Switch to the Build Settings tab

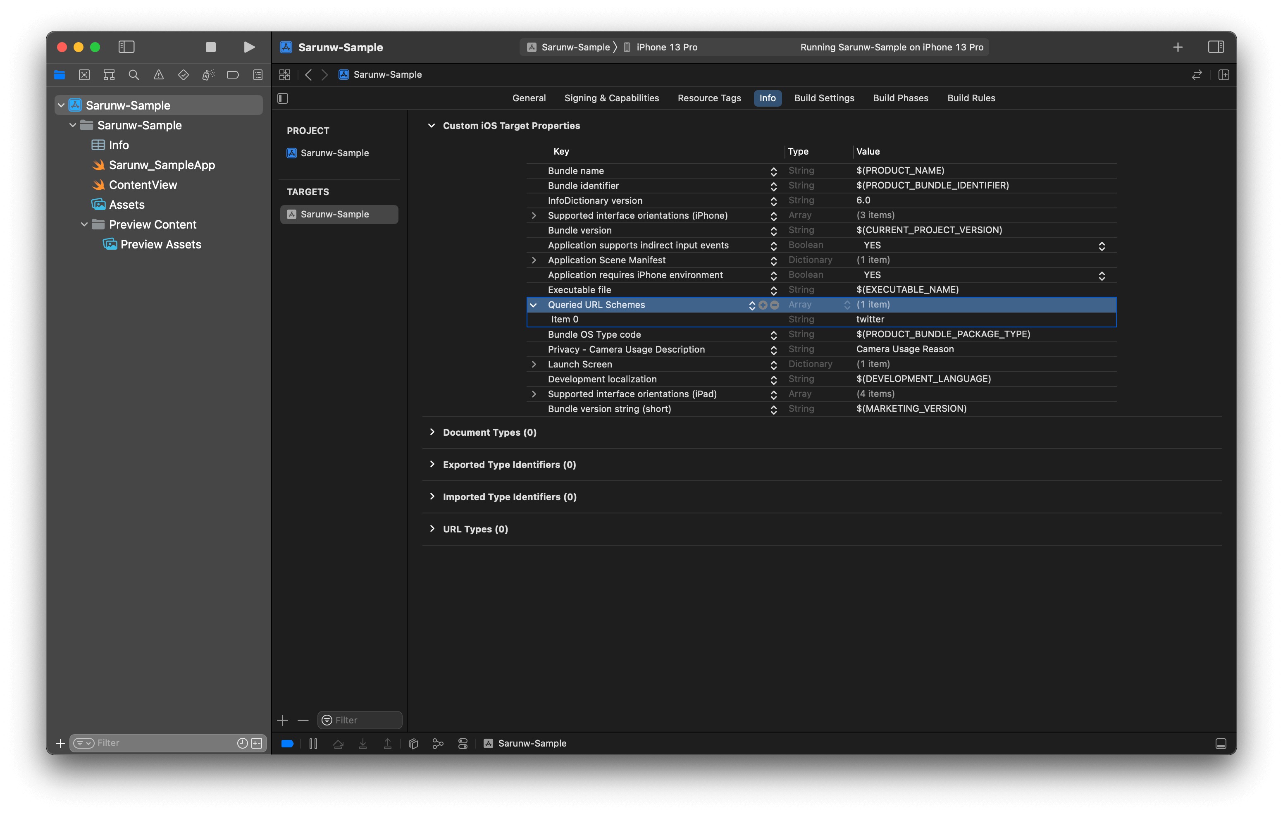click(x=824, y=98)
